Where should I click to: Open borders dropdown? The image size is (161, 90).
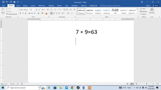pos(74,13)
